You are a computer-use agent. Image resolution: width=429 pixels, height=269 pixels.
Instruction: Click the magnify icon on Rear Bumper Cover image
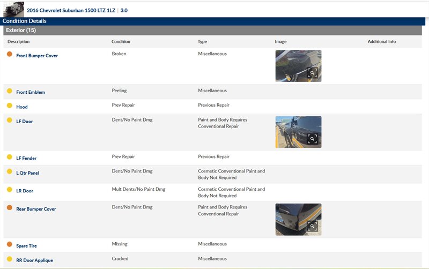(313, 227)
